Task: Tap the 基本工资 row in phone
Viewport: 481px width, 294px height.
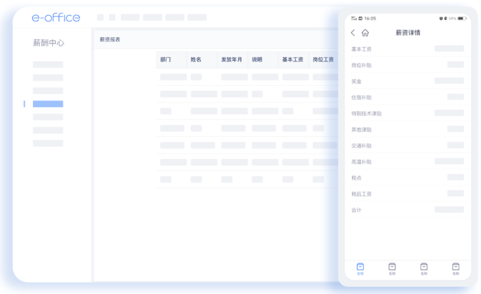Action: [407, 49]
